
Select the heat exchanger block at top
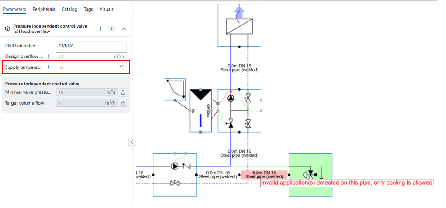(x=239, y=25)
